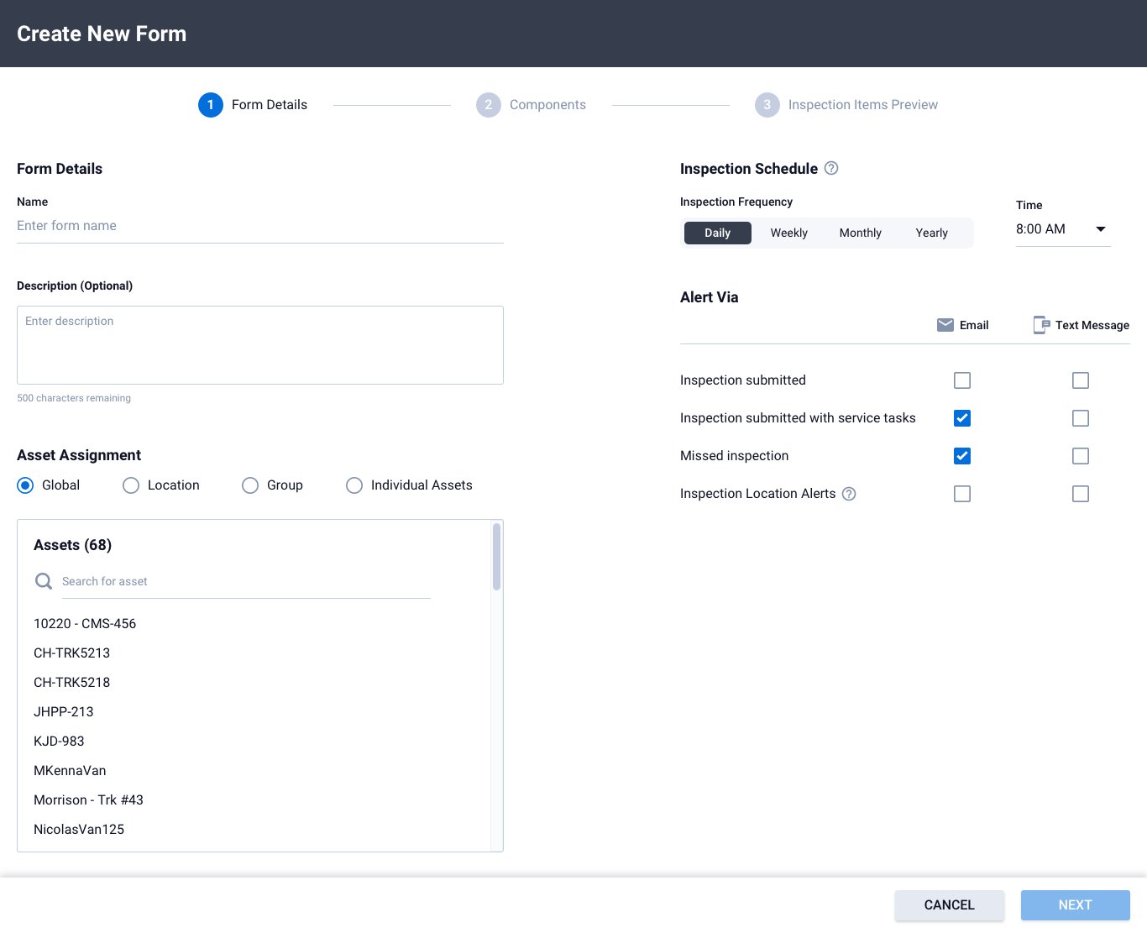Click the step 2 Components circle
This screenshot has width=1147, height=933.
pos(488,104)
